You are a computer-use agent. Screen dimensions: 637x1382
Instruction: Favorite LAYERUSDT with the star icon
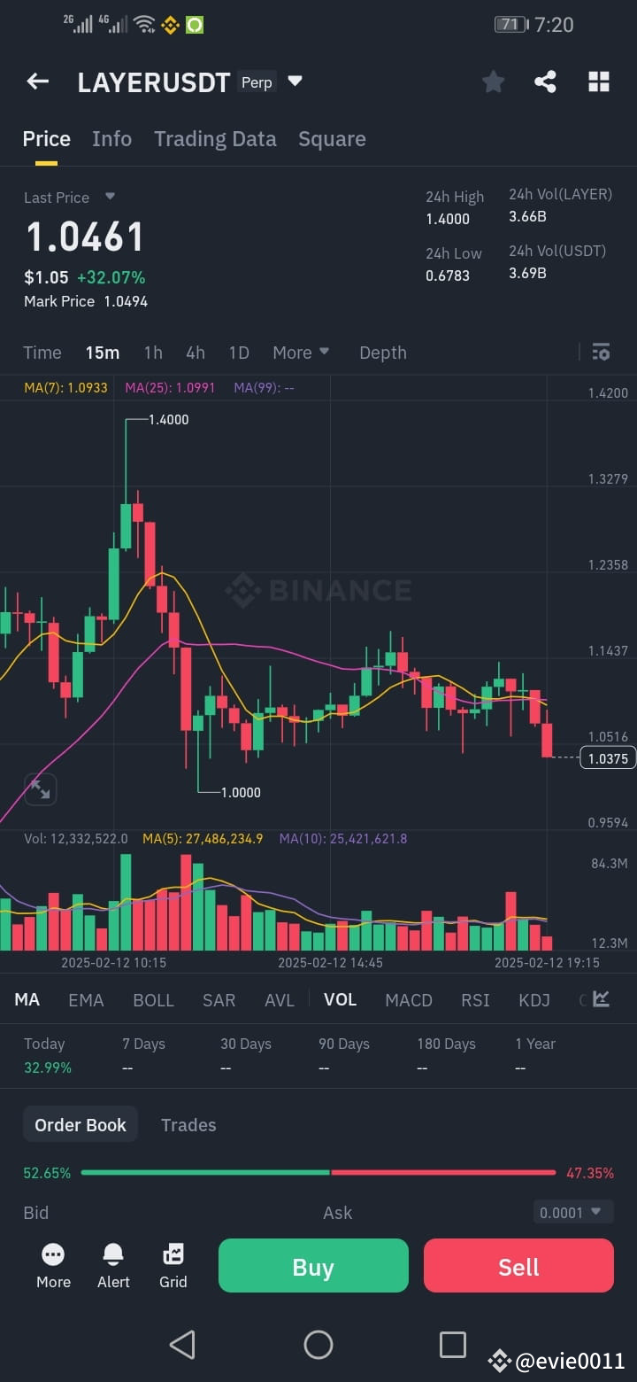(x=493, y=82)
